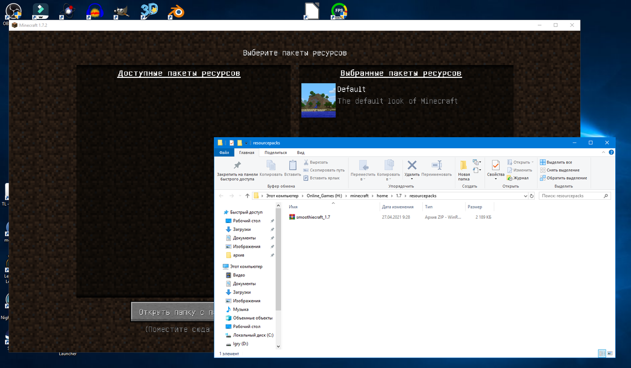The image size is (631, 368).
Task: Open Filmora desktop shortcut
Action: coord(41,11)
